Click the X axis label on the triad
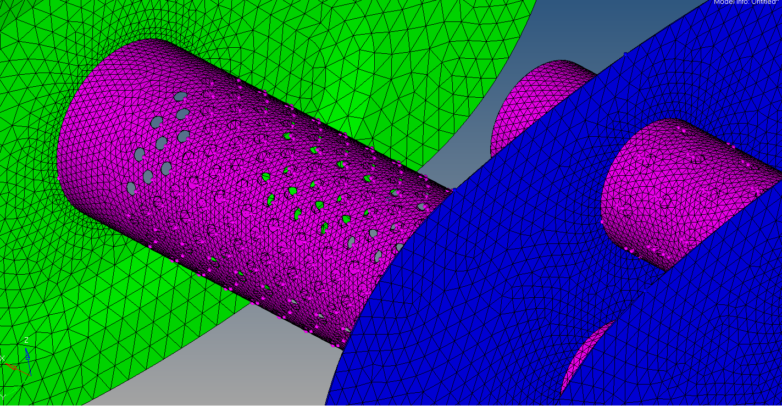 tap(2, 359)
